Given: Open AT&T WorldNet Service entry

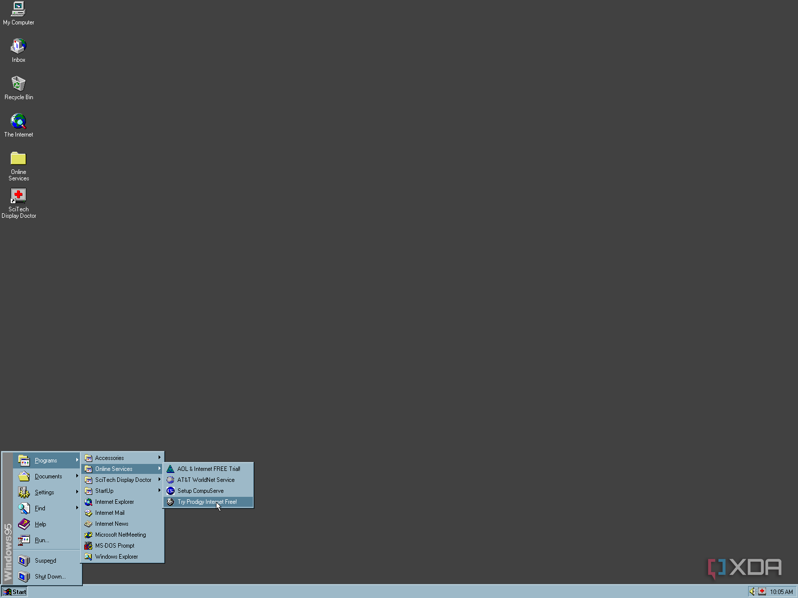Looking at the screenshot, I should click(x=208, y=480).
